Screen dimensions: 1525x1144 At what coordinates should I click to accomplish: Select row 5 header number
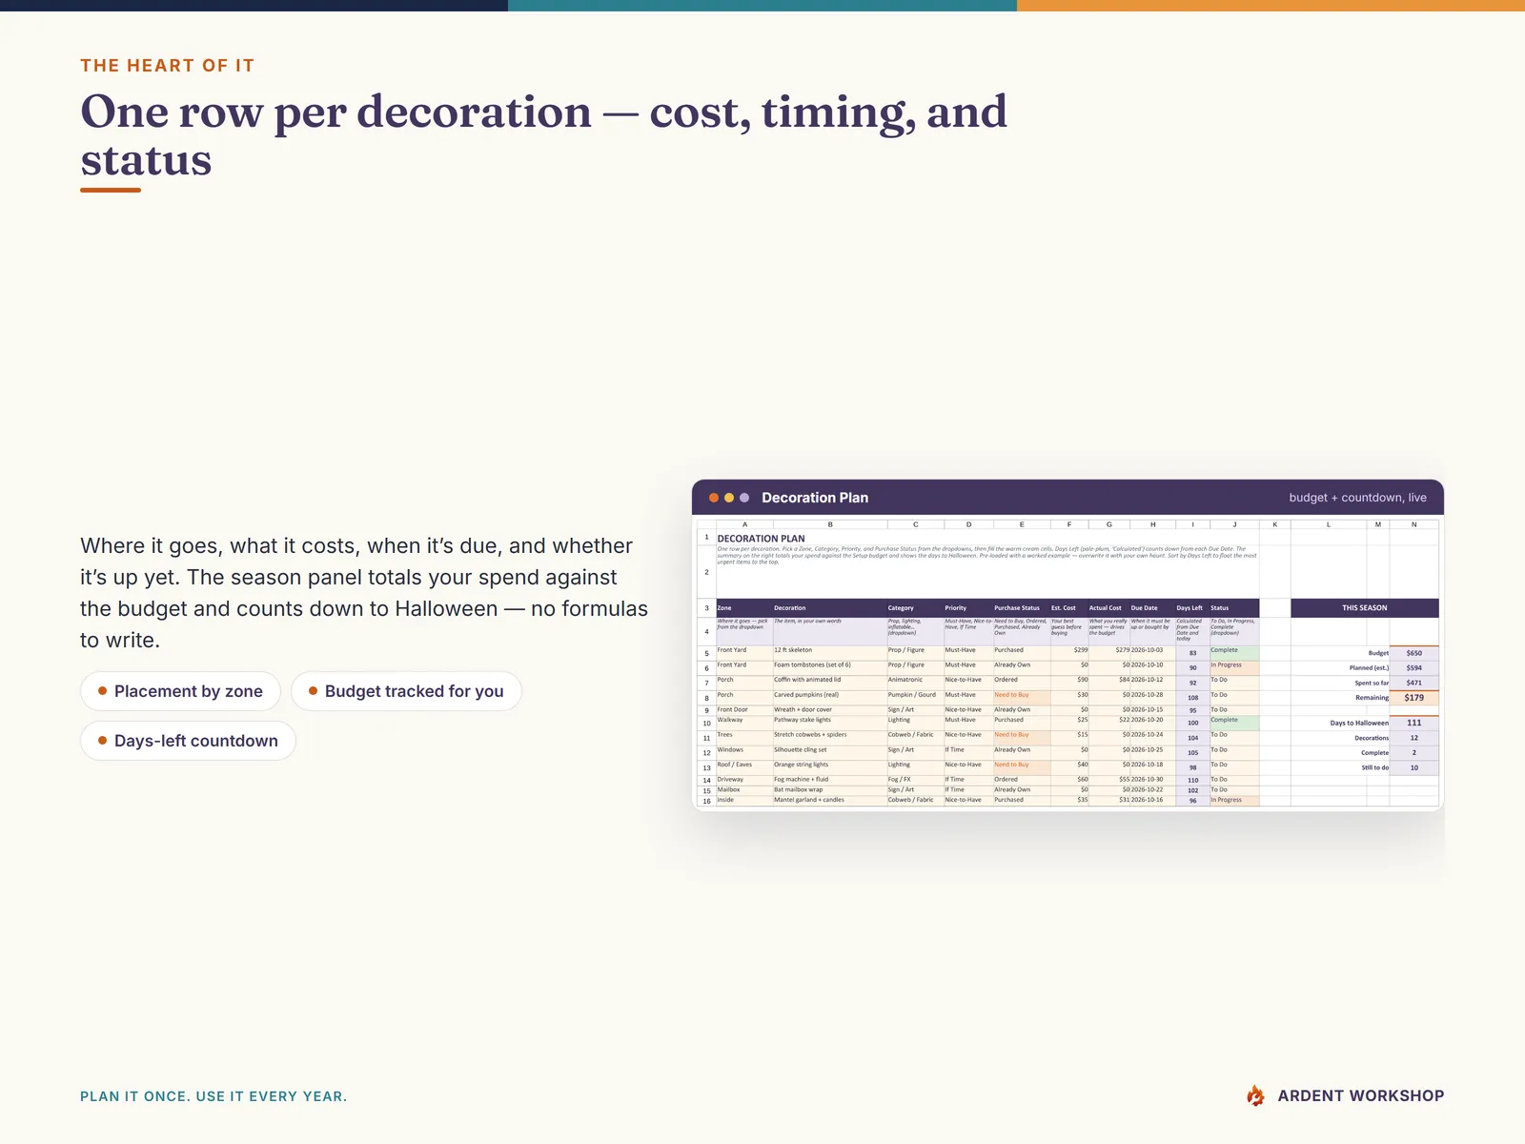[706, 654]
